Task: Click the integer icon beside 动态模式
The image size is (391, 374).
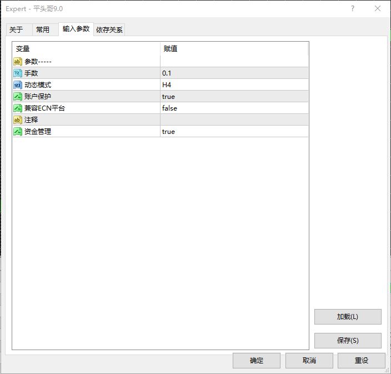Action: tap(17, 85)
